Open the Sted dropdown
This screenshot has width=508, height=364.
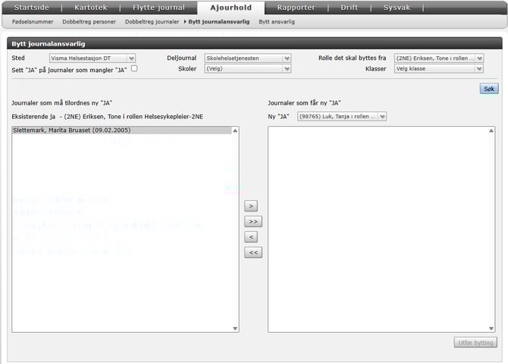click(x=92, y=58)
